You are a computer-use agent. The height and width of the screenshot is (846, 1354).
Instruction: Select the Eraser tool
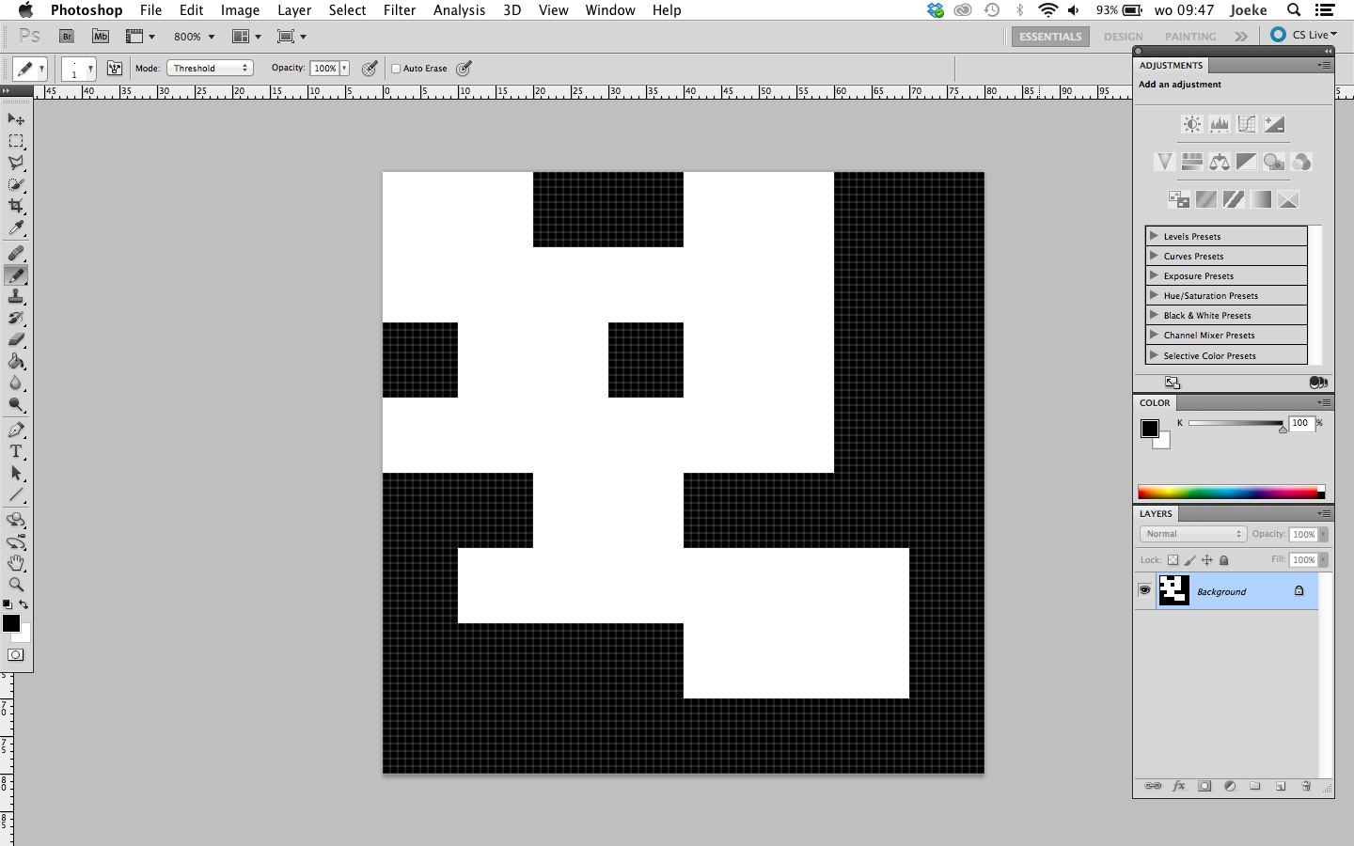[16, 339]
